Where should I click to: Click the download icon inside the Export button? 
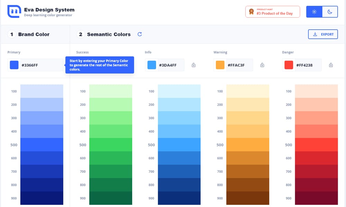315,34
